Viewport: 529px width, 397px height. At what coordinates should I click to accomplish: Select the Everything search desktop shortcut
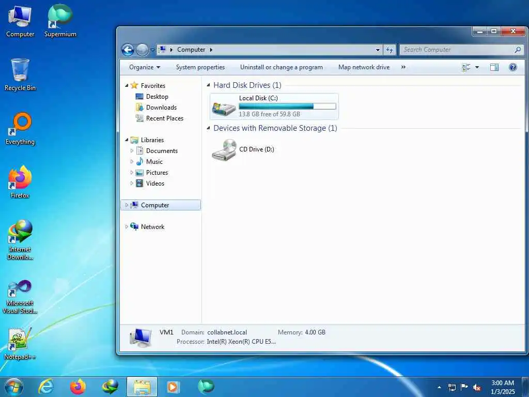pos(20,129)
